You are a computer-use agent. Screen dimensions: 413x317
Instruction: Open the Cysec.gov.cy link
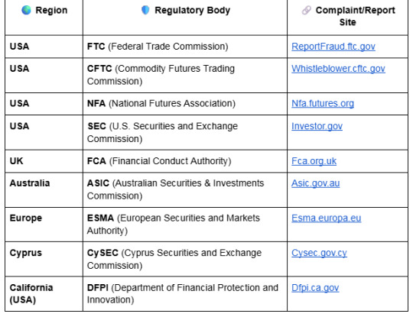click(319, 253)
